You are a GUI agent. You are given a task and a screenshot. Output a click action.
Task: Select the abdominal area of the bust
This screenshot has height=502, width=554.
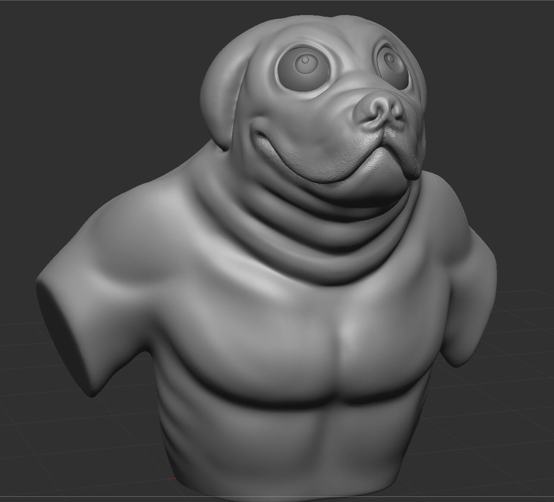[297, 443]
